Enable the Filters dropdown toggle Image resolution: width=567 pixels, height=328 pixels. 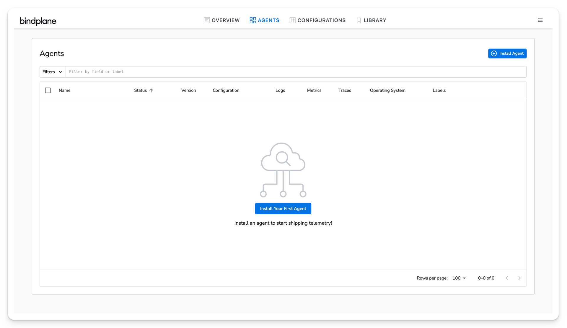point(52,72)
